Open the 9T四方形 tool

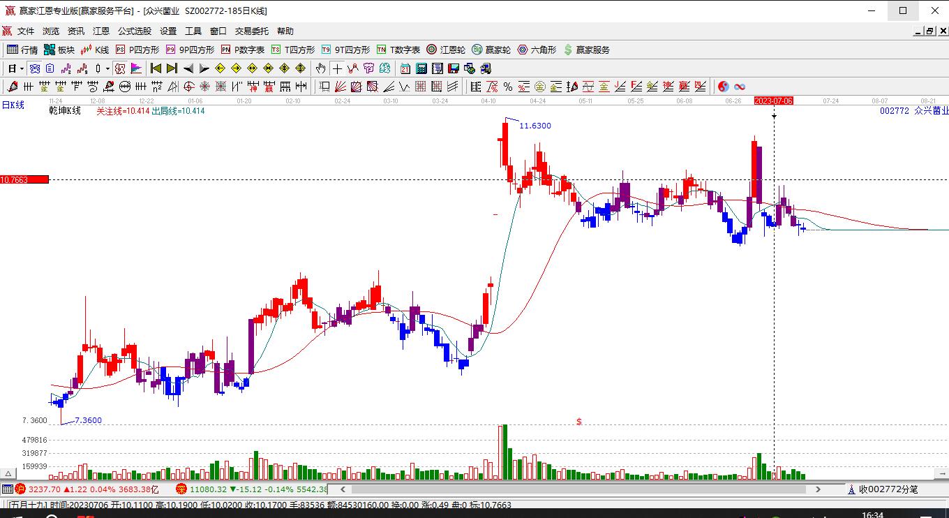[345, 50]
